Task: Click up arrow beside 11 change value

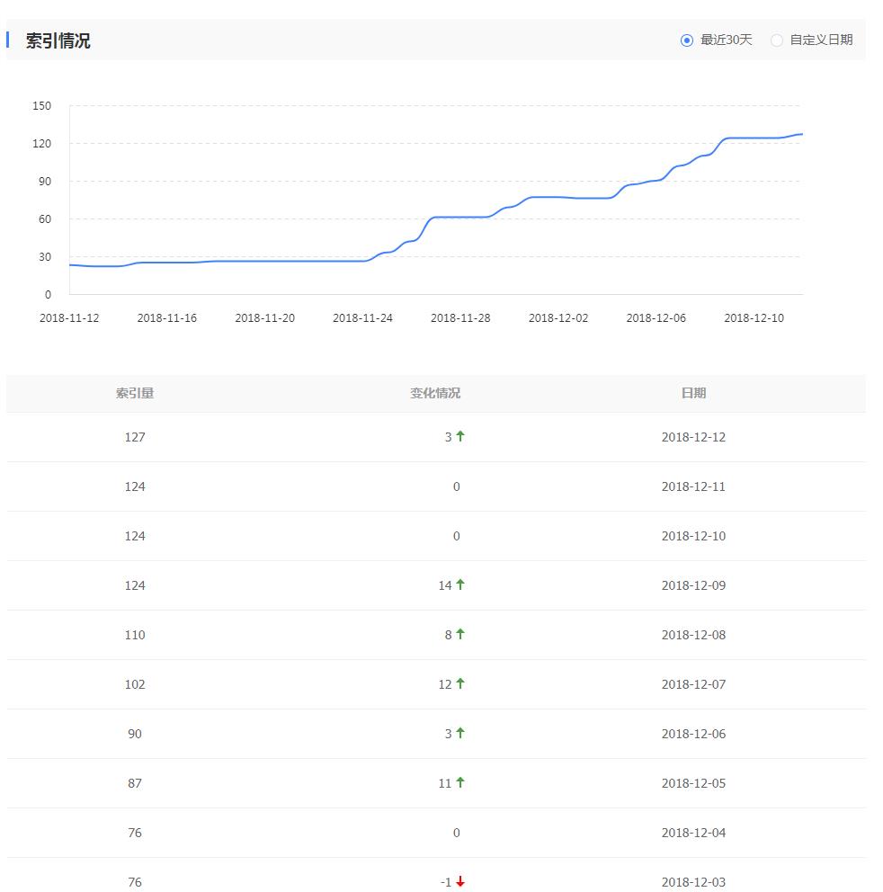Action: pyautogui.click(x=460, y=782)
